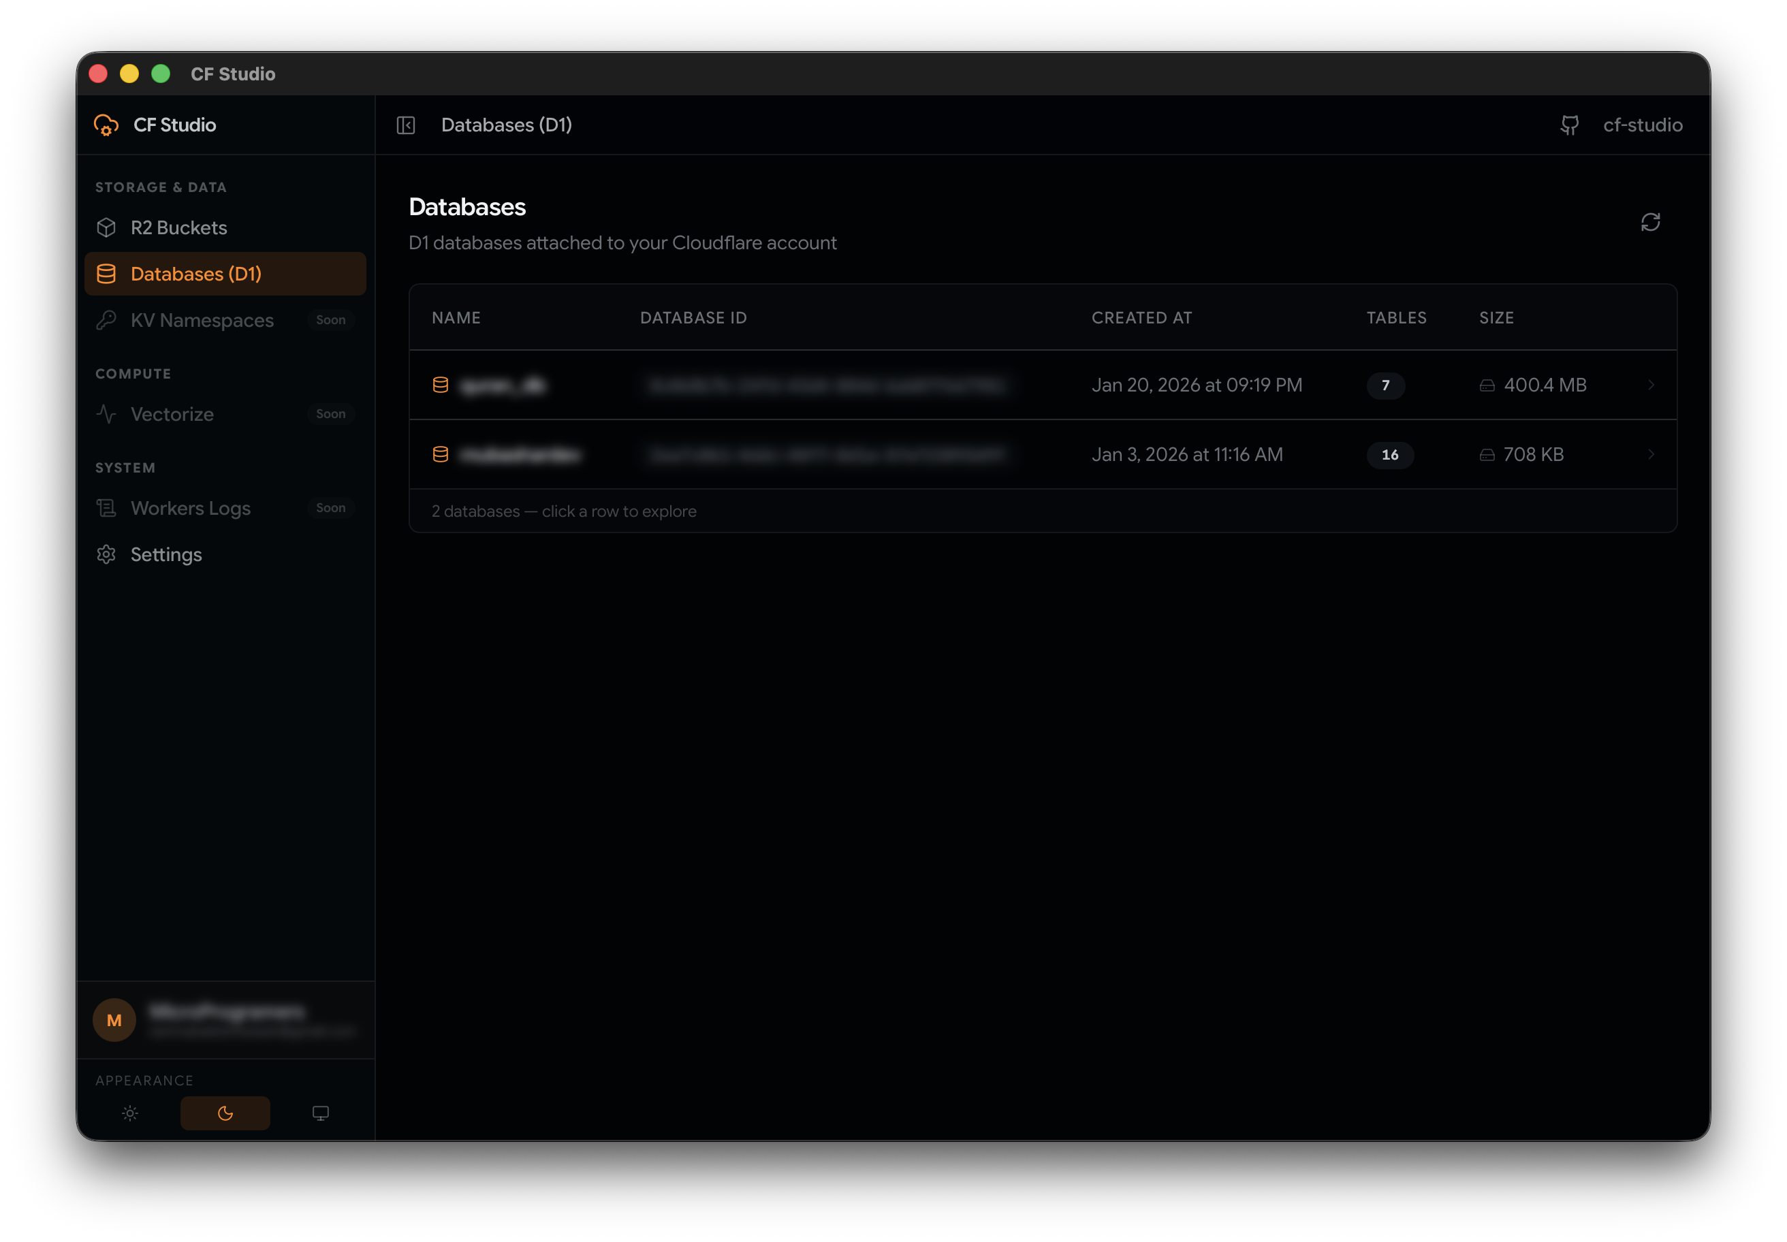Expand the 400.4 MB database row chevron
The width and height of the screenshot is (1787, 1242).
click(1651, 385)
